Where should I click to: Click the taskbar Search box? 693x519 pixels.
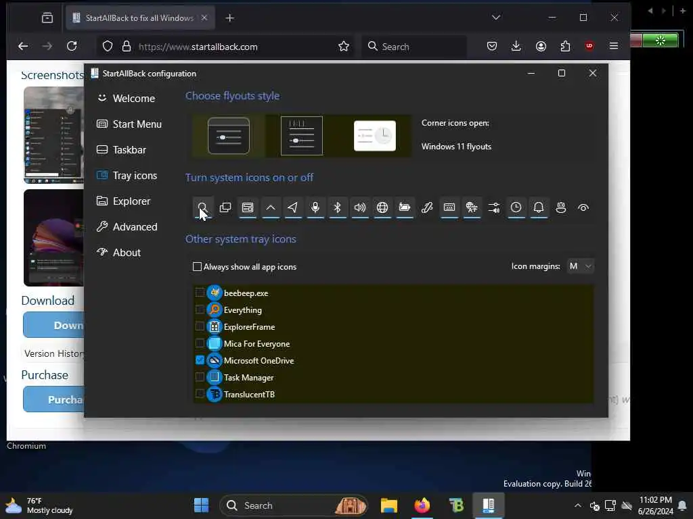[294, 505]
